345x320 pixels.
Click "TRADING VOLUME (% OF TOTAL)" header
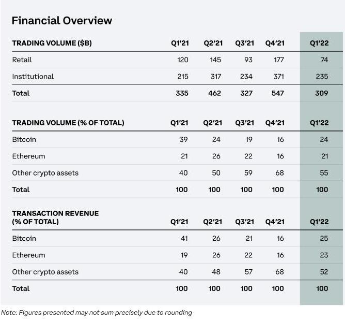pos(68,123)
